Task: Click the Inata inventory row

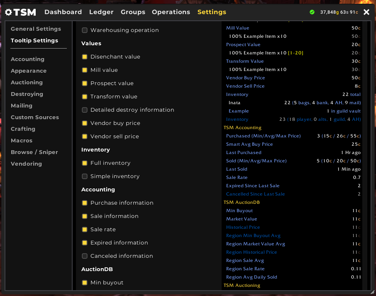Action: click(x=295, y=103)
